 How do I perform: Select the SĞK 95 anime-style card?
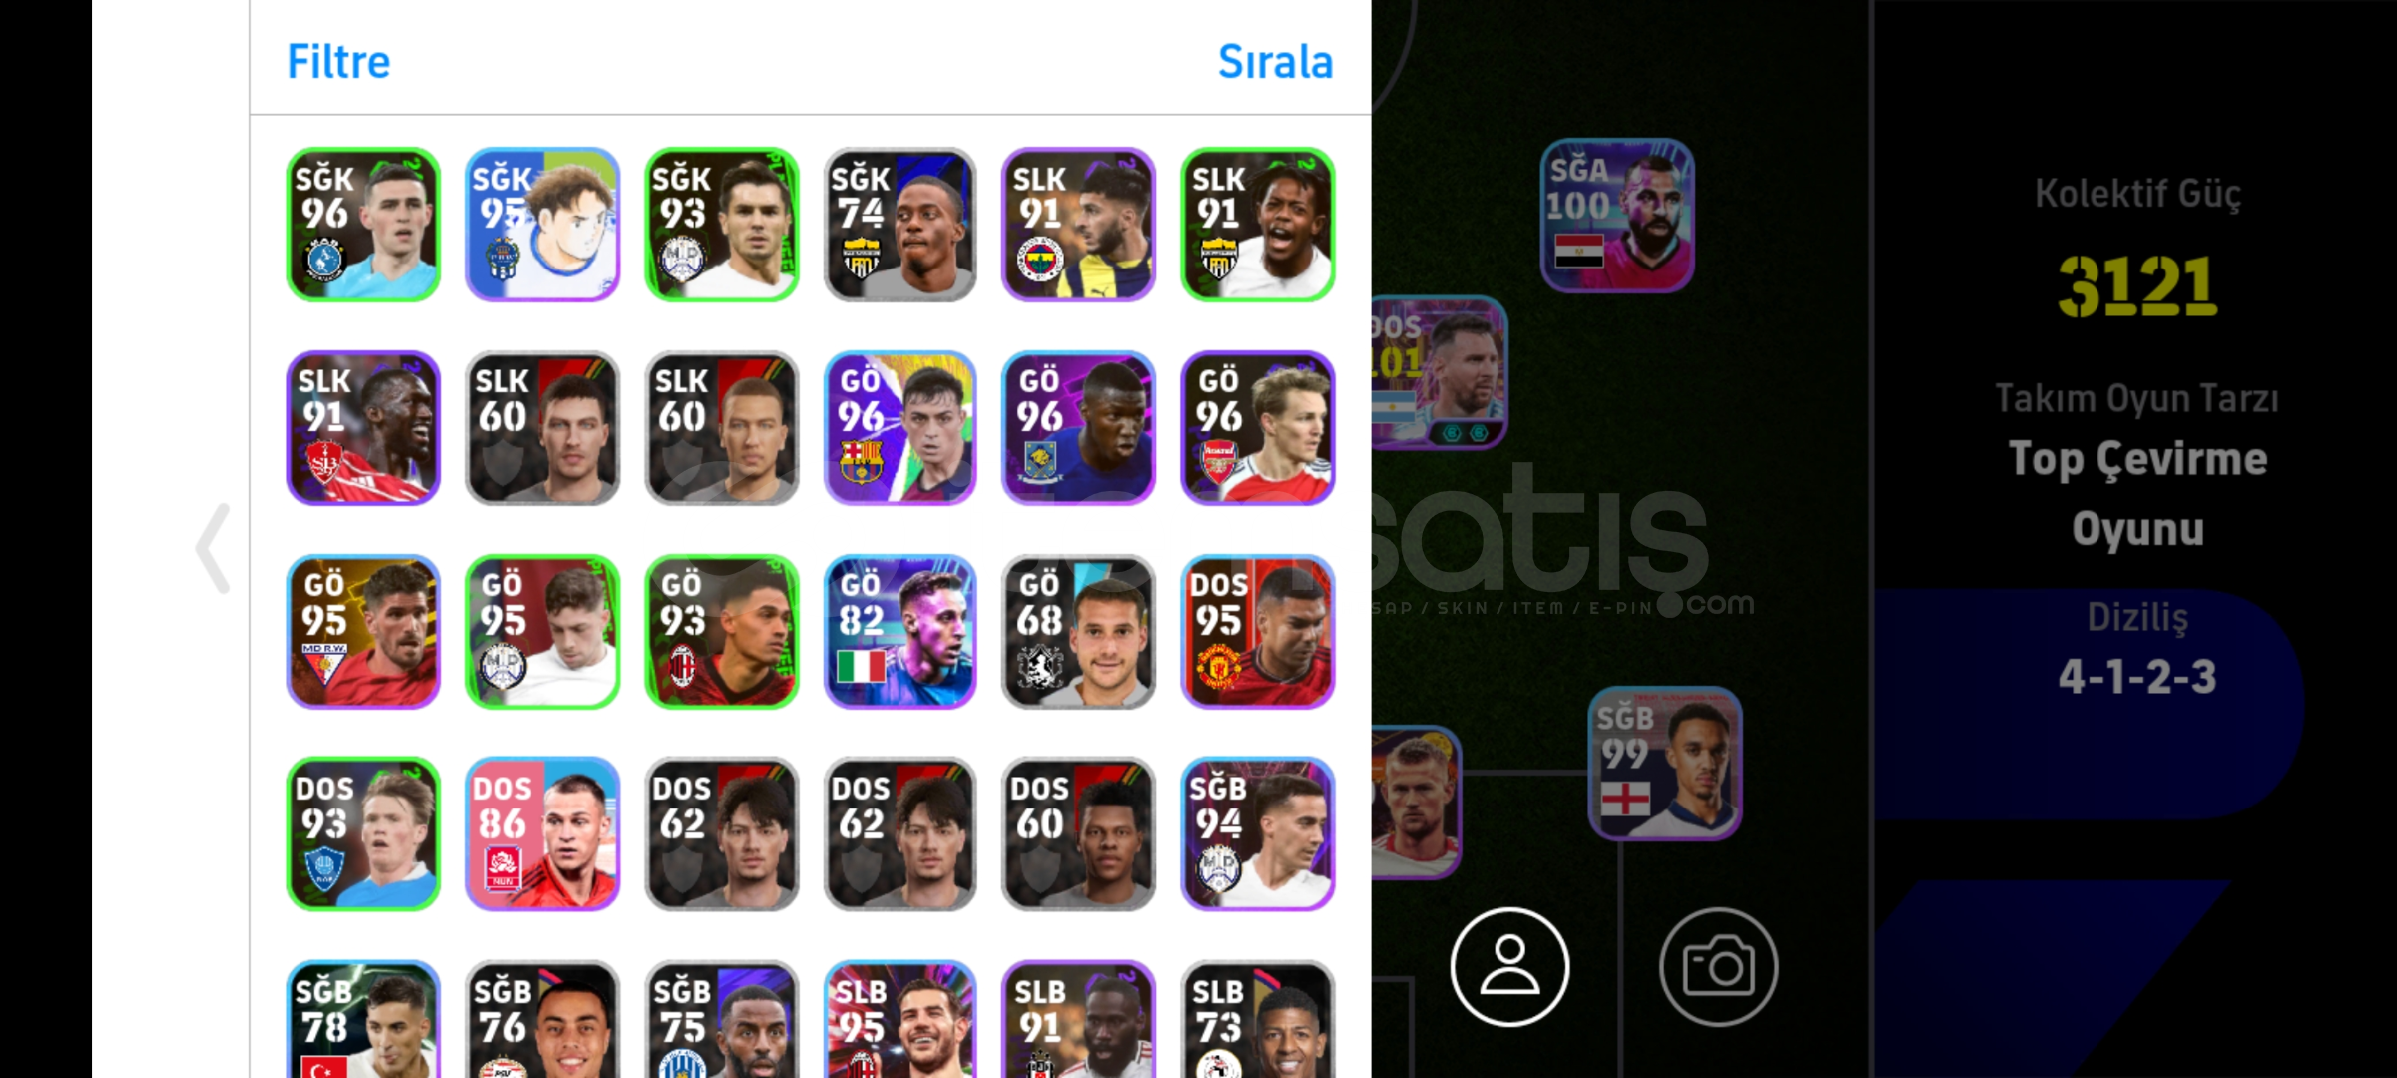click(x=542, y=225)
